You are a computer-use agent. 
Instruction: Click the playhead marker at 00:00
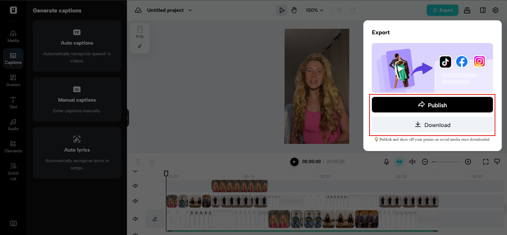(x=166, y=174)
